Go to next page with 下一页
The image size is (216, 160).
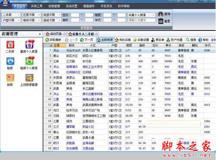pos(86,40)
